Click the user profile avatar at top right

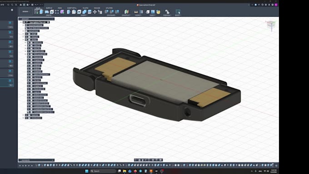tap(276, 5)
